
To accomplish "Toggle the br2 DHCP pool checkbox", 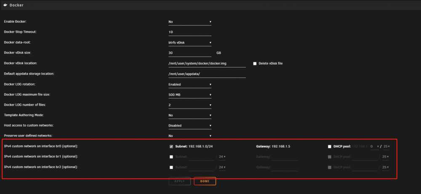I will [330, 168].
